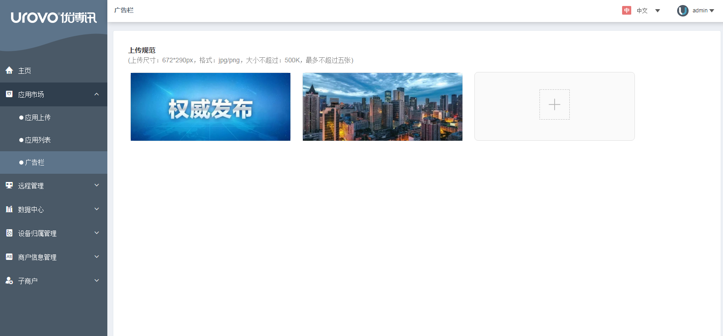Click the empty image upload card
This screenshot has height=336, width=723.
point(555,106)
